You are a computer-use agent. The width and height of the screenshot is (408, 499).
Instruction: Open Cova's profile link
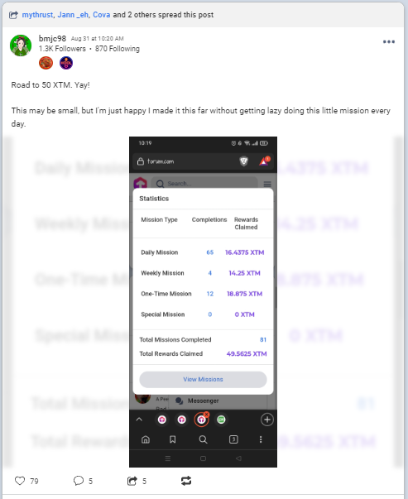tap(101, 15)
